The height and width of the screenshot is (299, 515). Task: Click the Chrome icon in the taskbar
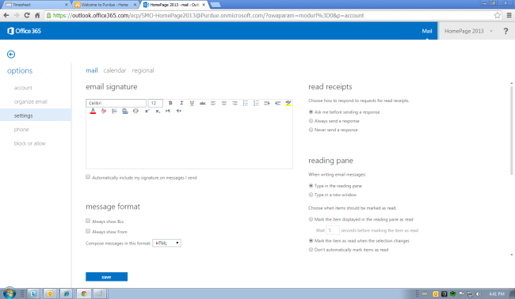pos(84,293)
